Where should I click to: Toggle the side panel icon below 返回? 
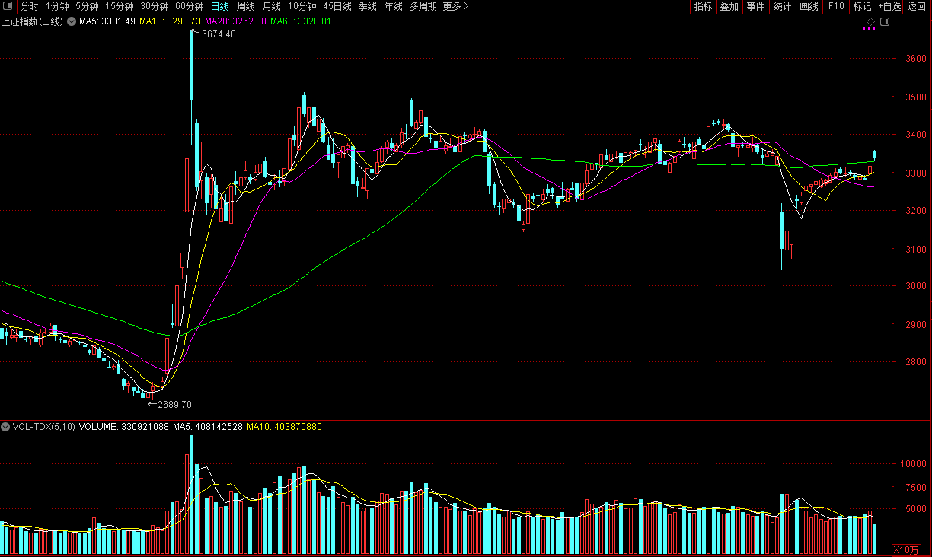pyautogui.click(x=884, y=22)
